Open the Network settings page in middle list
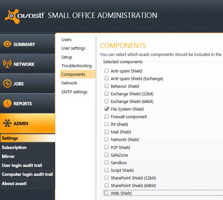This screenshot has width=223, height=200. click(78, 83)
